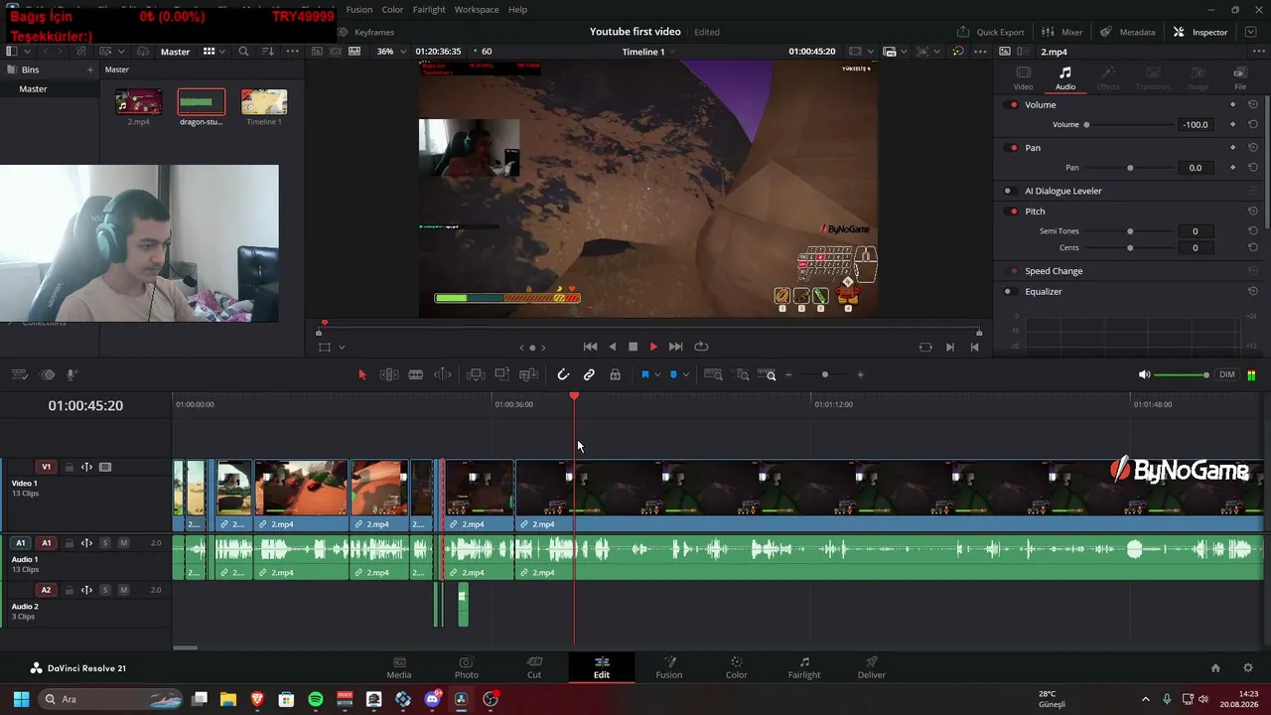Open the Timeline 1 name dropdown

tap(648, 52)
